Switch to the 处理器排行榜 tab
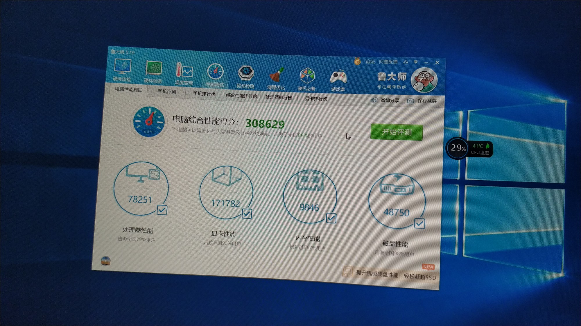Image resolution: width=581 pixels, height=326 pixels. [x=279, y=97]
